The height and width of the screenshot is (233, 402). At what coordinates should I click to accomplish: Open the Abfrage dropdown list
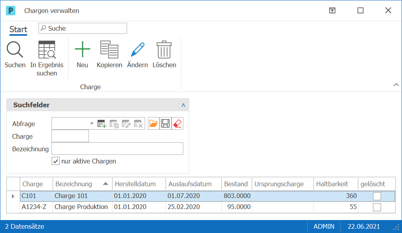[x=92, y=123]
